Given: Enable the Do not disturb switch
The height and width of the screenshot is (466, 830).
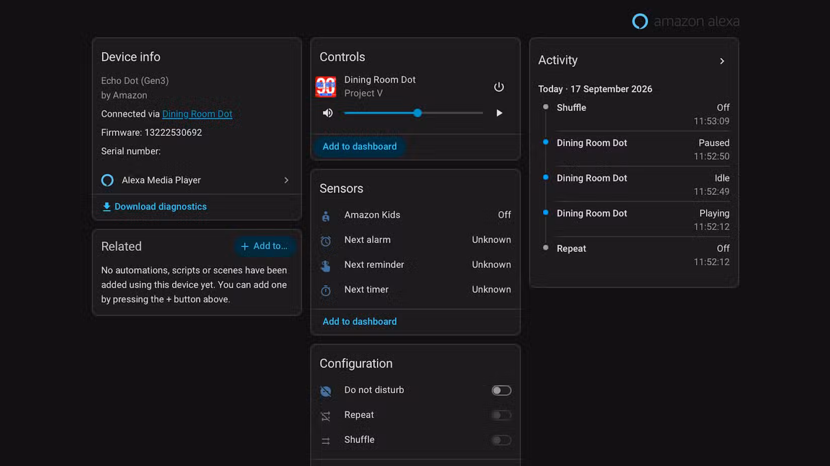Looking at the screenshot, I should click(501, 390).
